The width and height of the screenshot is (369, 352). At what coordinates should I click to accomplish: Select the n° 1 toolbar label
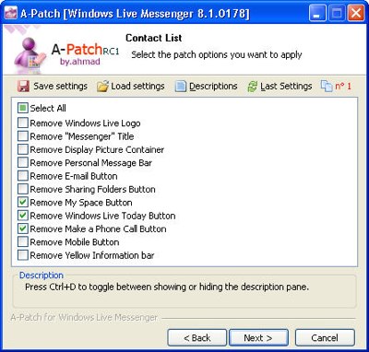point(343,87)
